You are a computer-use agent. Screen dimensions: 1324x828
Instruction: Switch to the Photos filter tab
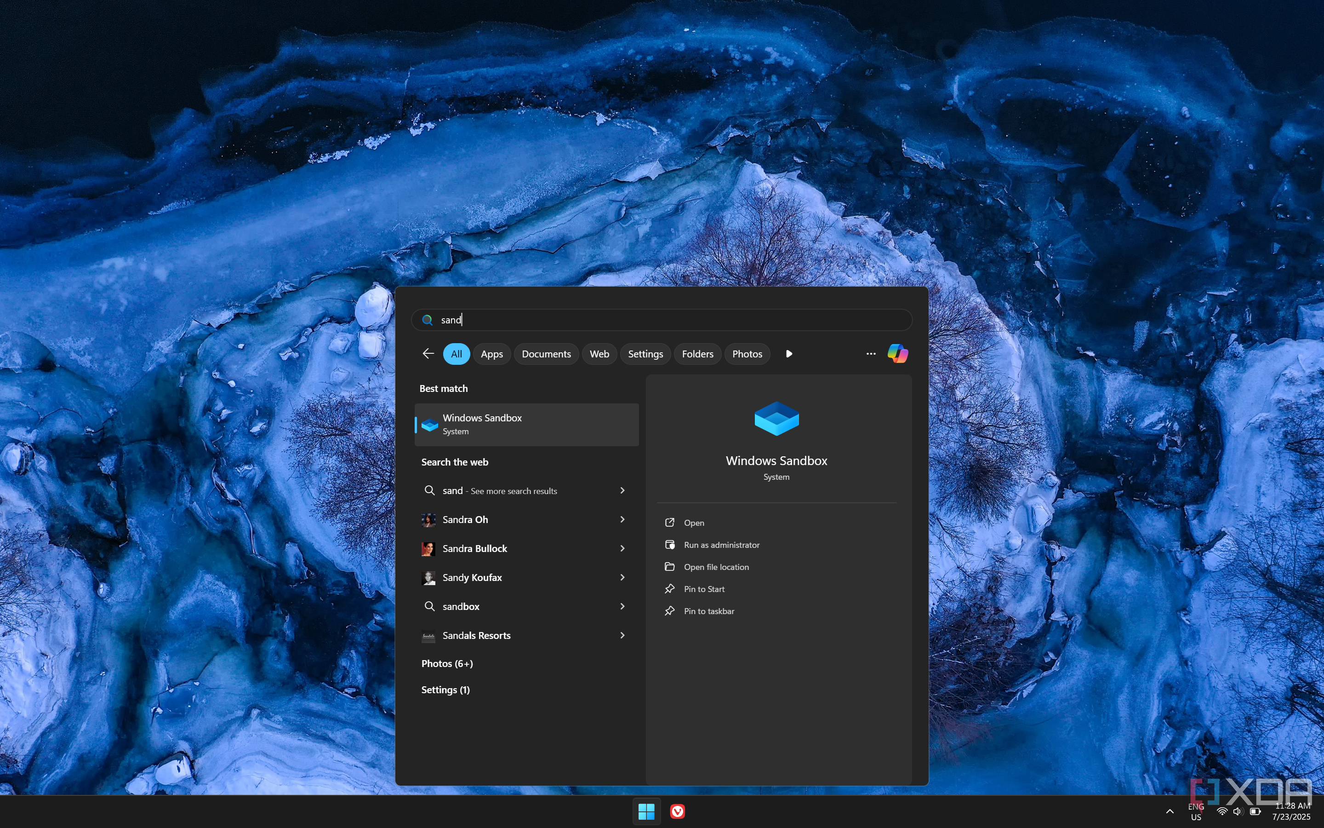[x=747, y=354]
